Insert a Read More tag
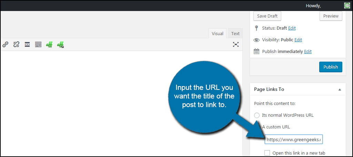Screen dimensions: 353x157 coord(27,44)
